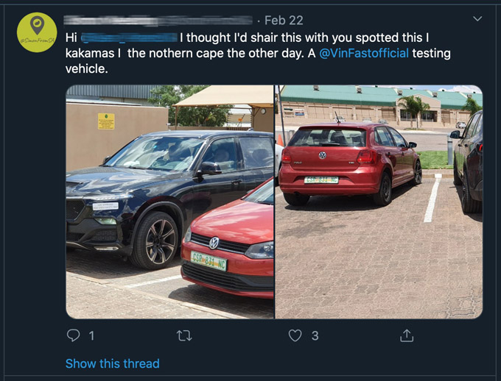
Task: Click the reply count number 1
Action: click(91, 335)
